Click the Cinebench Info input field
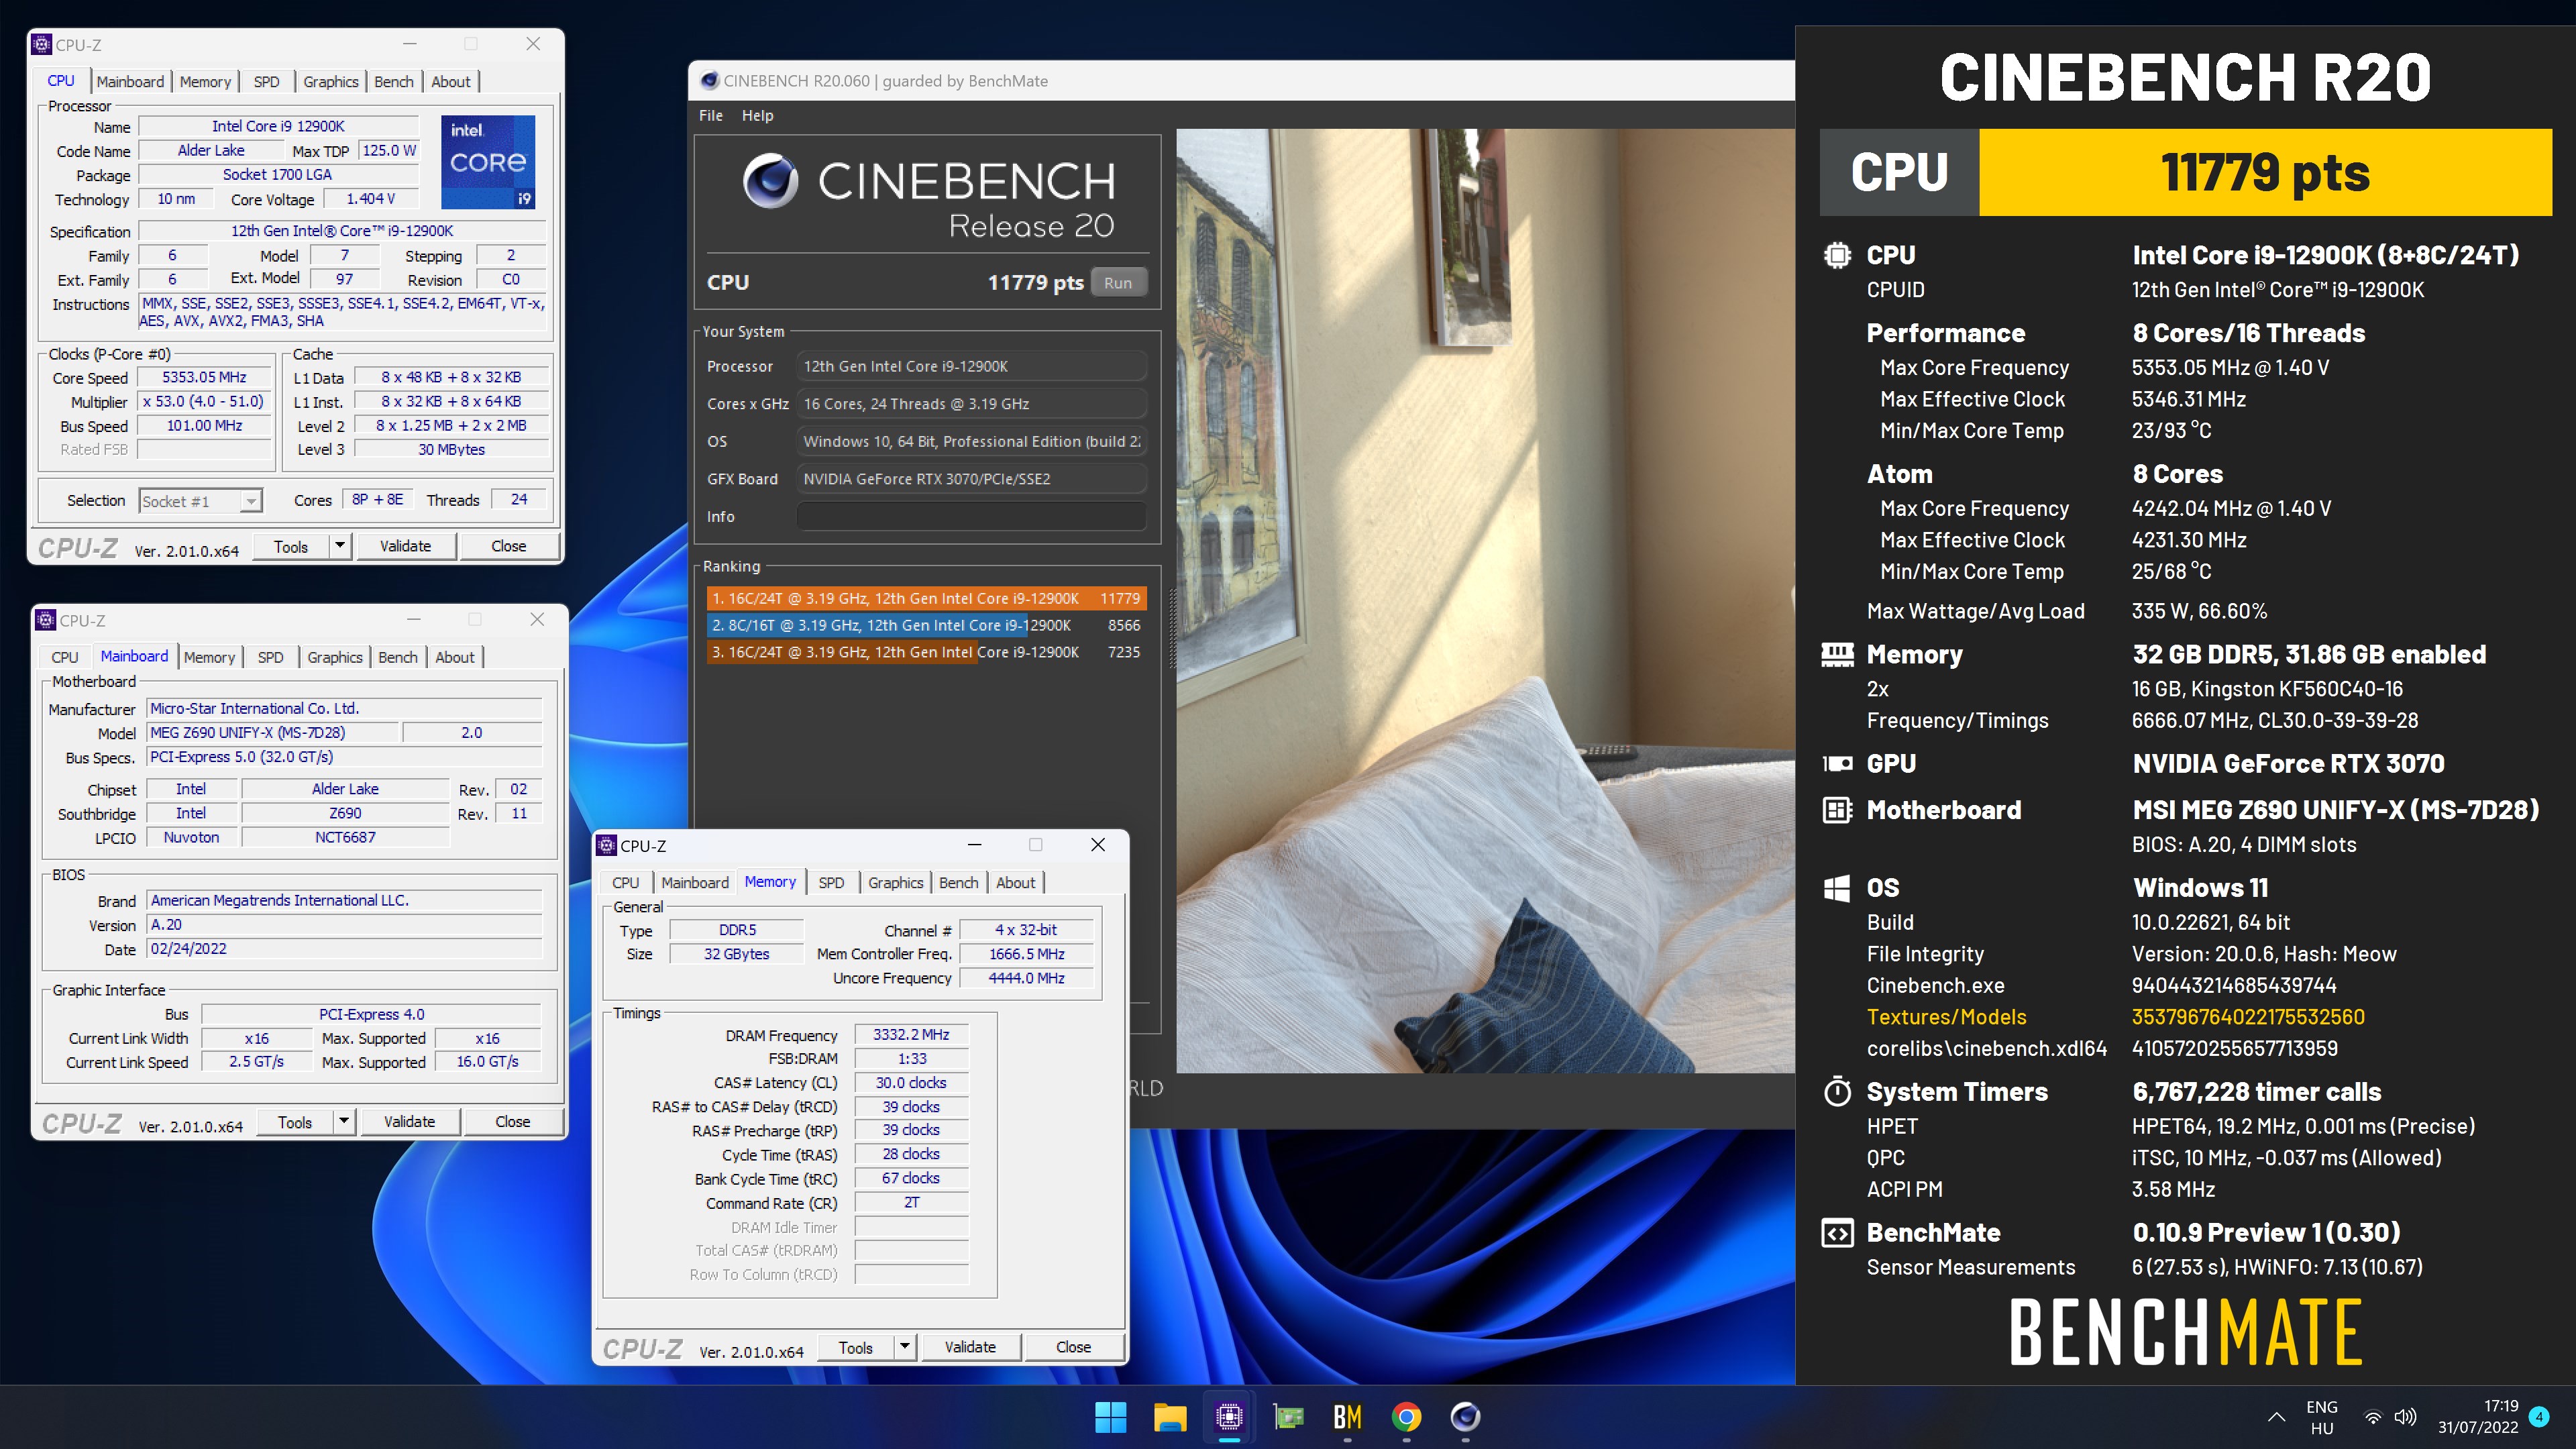Viewport: 2576px width, 1449px height. [971, 517]
